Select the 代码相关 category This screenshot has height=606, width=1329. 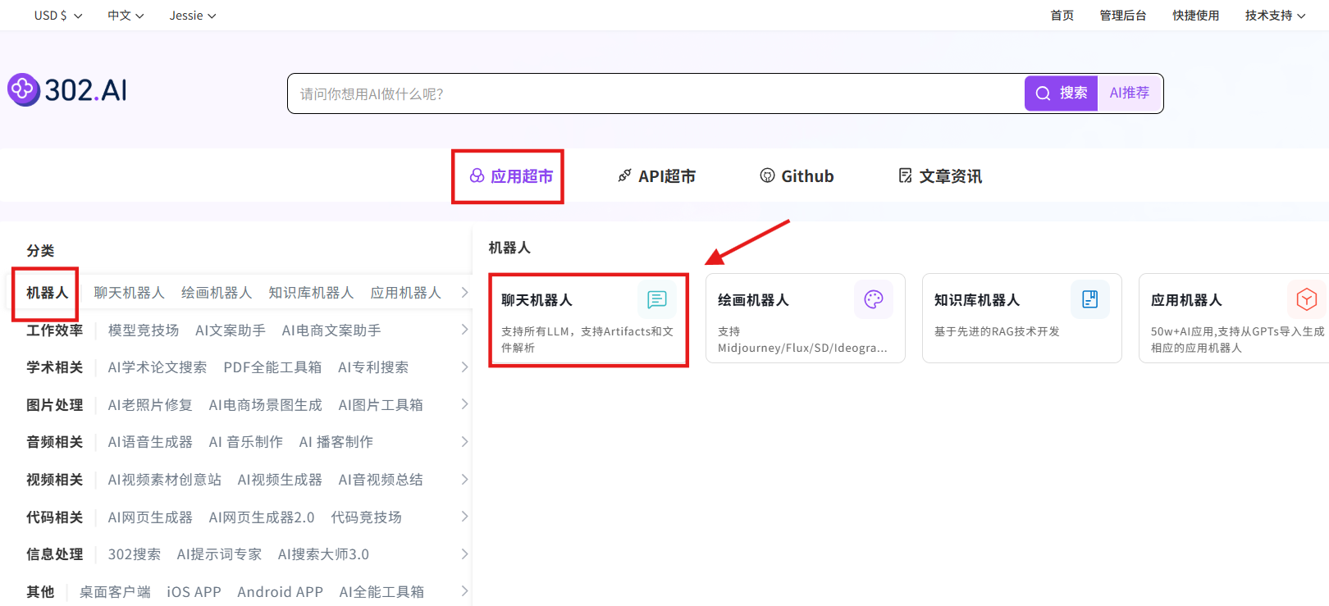pyautogui.click(x=54, y=517)
